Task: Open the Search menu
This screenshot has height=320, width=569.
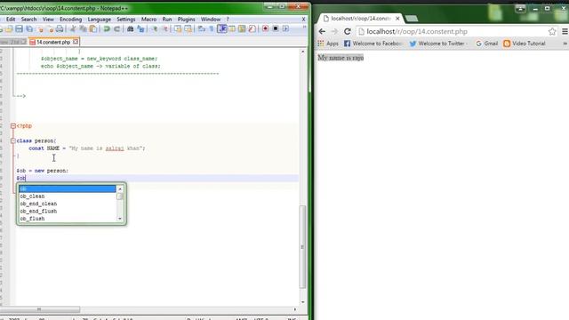Action: click(x=28, y=20)
